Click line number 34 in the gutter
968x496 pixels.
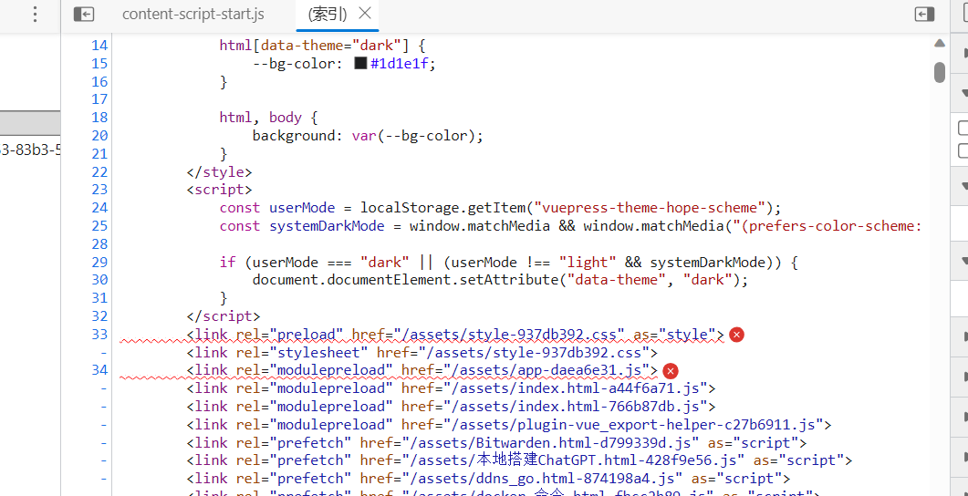tap(99, 371)
